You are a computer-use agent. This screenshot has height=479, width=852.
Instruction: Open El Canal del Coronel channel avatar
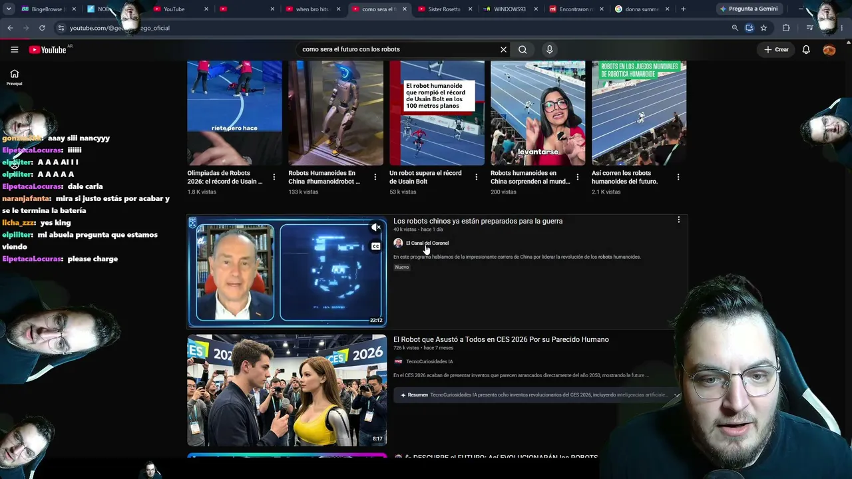pyautogui.click(x=398, y=243)
